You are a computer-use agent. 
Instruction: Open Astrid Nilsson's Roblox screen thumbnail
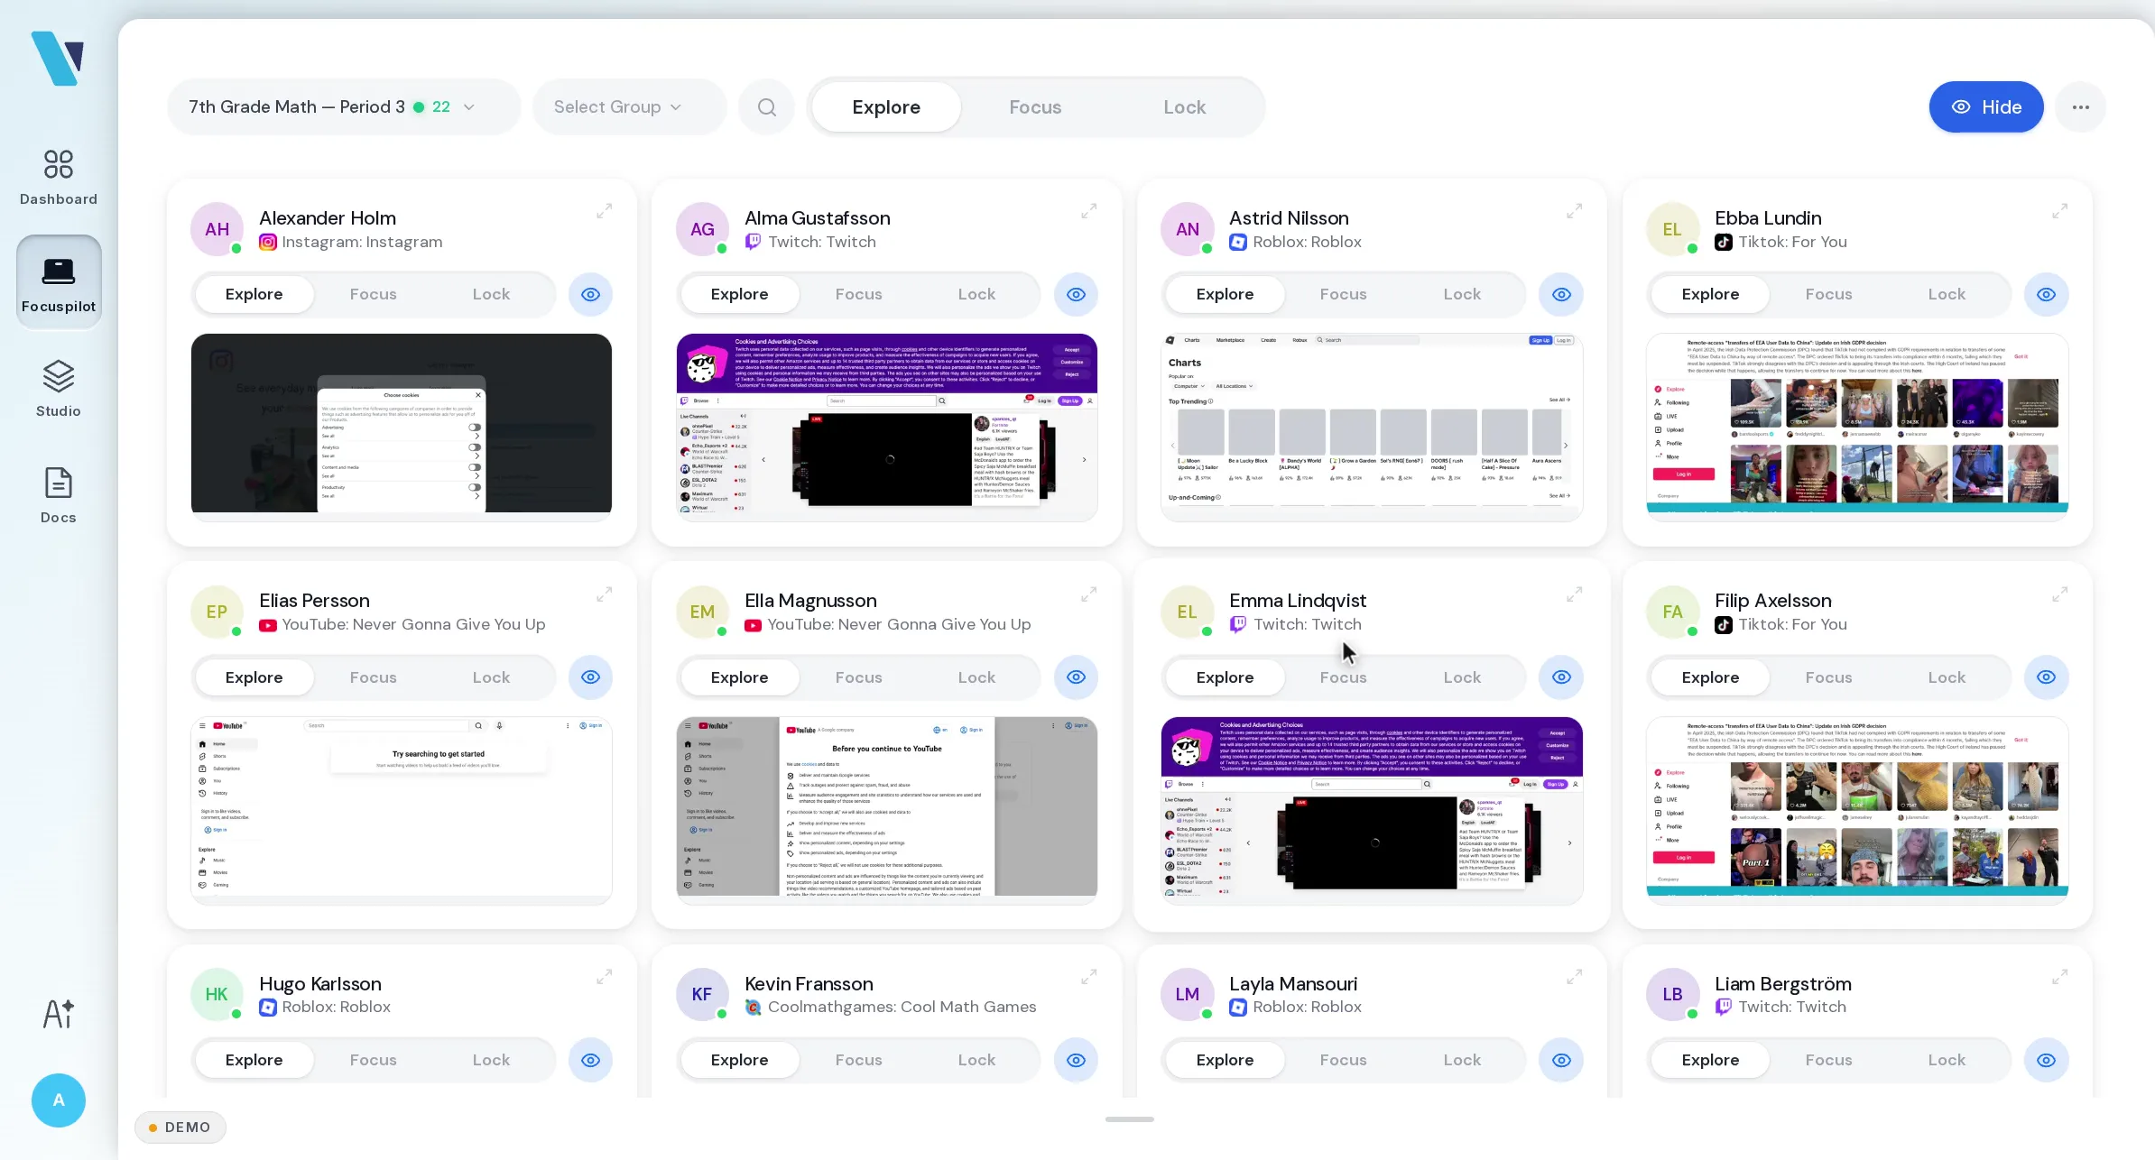(x=1372, y=428)
